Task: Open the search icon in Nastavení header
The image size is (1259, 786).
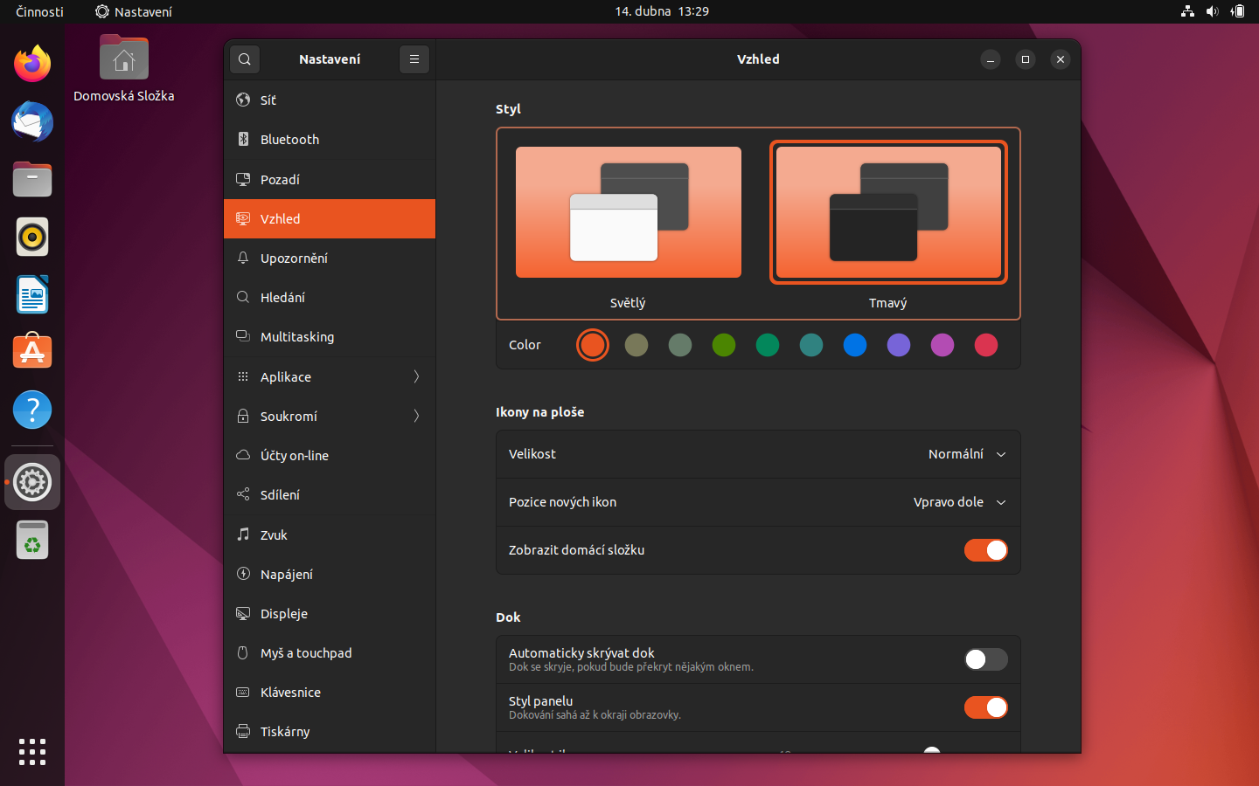Action: pos(244,59)
